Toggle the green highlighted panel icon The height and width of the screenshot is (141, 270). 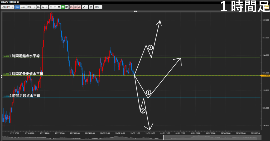point(63,7)
